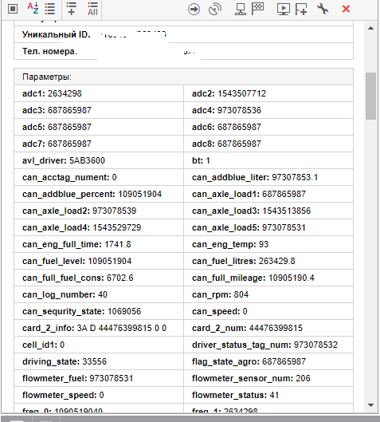Click the A-Z alphabetical sort icon
This screenshot has width=380, height=422.
[x=33, y=8]
